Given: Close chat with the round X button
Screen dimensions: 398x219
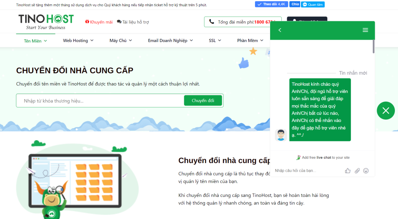Looking at the screenshot, I should point(386,111).
